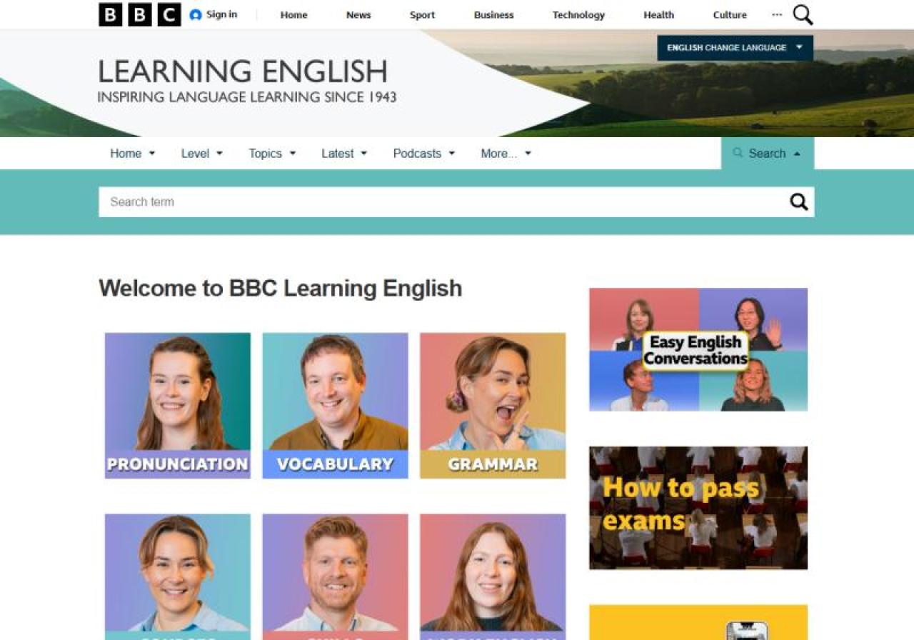
Task: Go to BBC Home in top bar
Action: pos(293,15)
